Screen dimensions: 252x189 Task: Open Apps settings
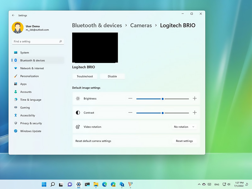(x=38, y=84)
